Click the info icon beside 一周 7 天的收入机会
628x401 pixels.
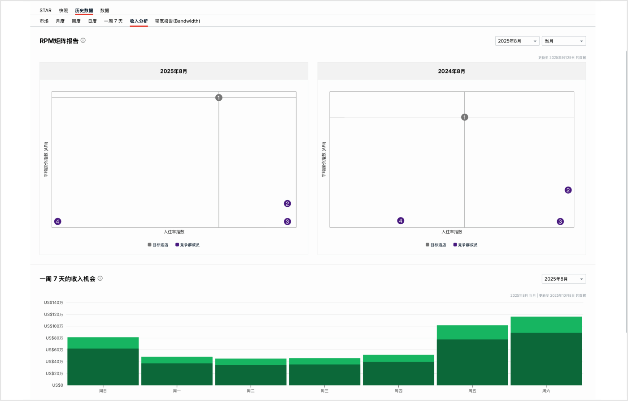100,278
